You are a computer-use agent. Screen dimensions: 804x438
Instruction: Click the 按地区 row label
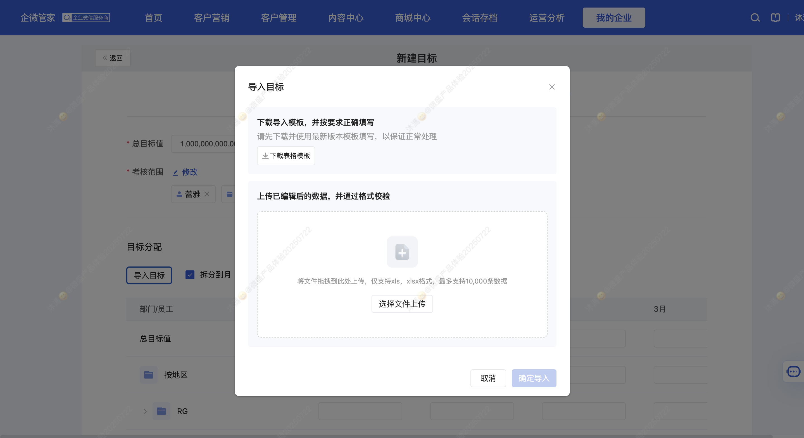[x=176, y=375]
